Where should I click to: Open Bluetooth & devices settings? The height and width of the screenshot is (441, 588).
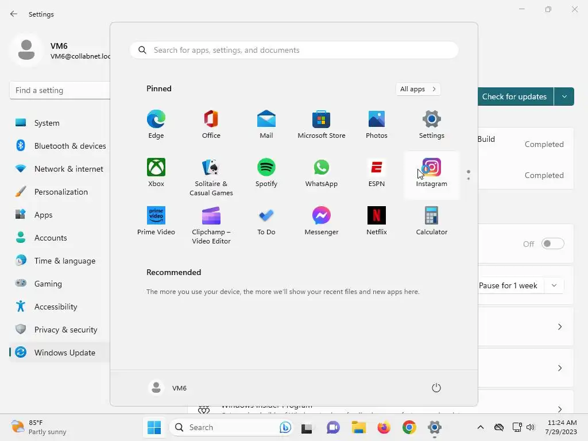(60, 146)
